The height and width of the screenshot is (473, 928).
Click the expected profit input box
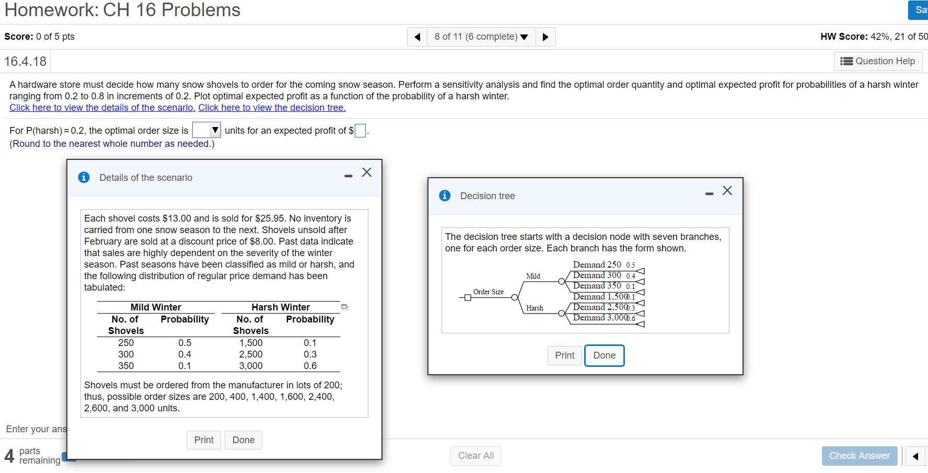coord(360,130)
